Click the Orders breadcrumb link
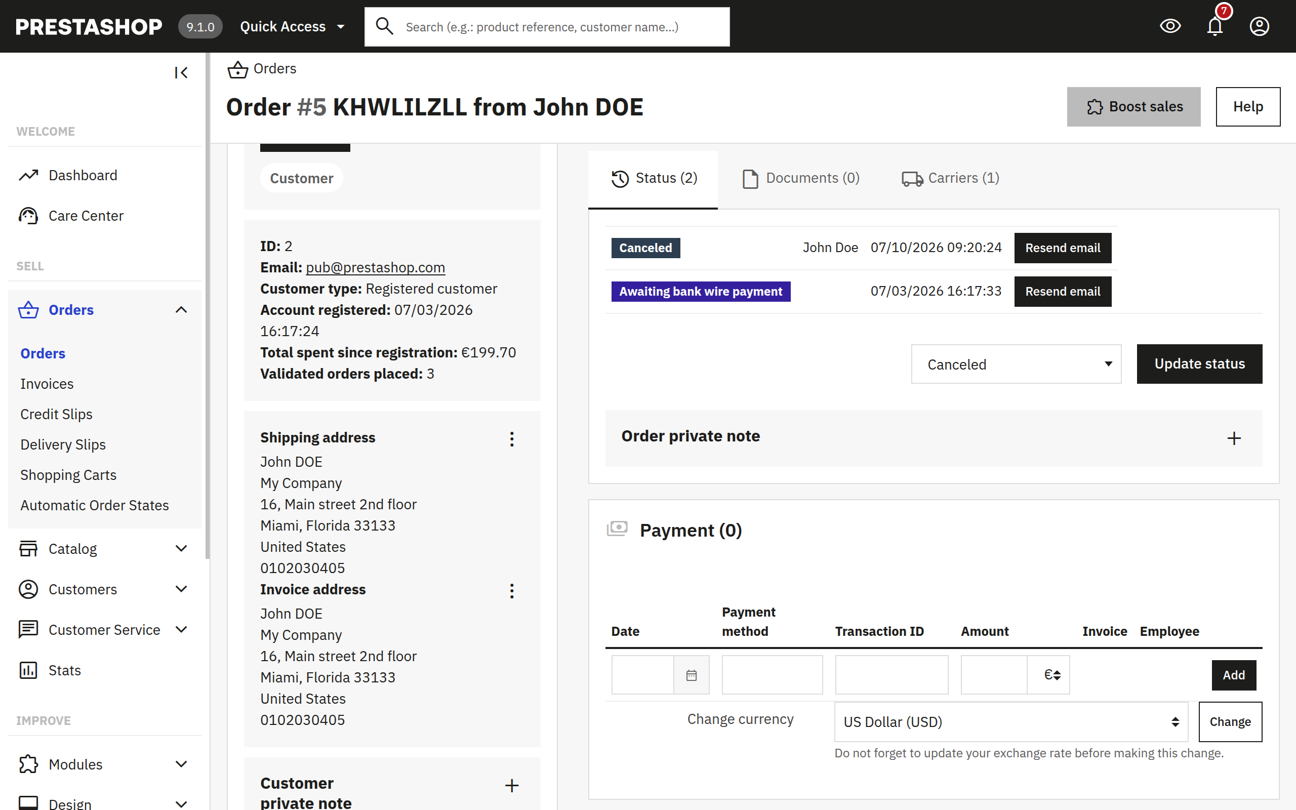1296x810 pixels. [275, 68]
